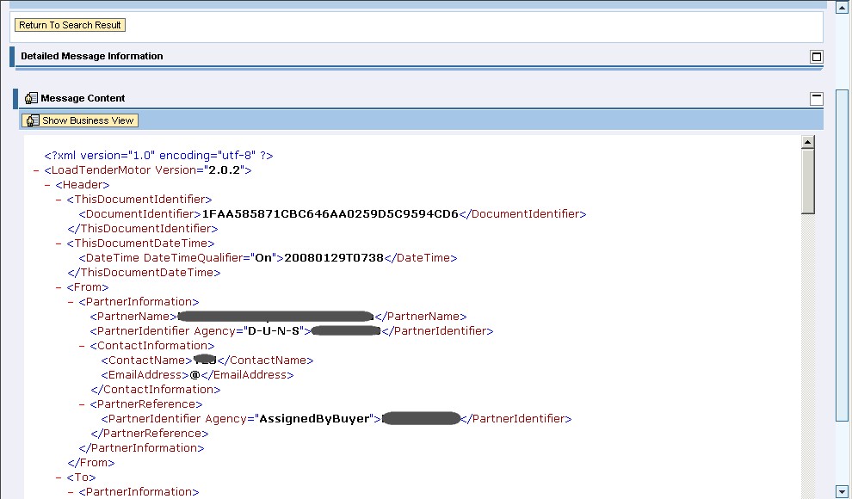Click the Detailed Message Information title
This screenshot has width=852, height=499.
[92, 56]
